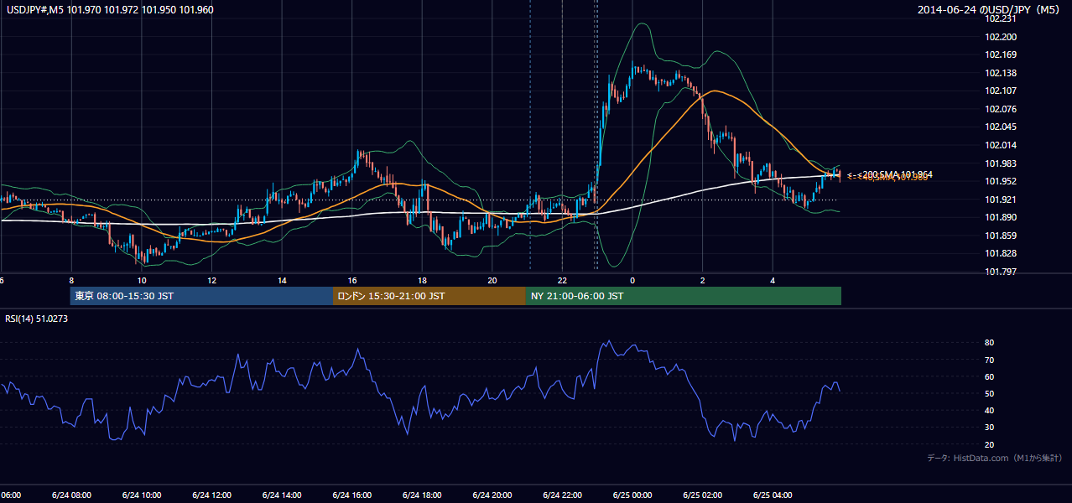Click the 6/24 18:00 time axis label
The image size is (1072, 503).
tap(422, 495)
